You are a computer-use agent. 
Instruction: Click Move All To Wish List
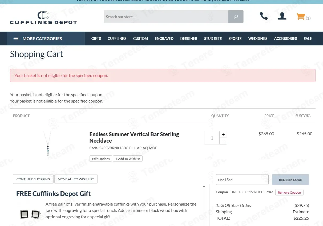point(76,179)
